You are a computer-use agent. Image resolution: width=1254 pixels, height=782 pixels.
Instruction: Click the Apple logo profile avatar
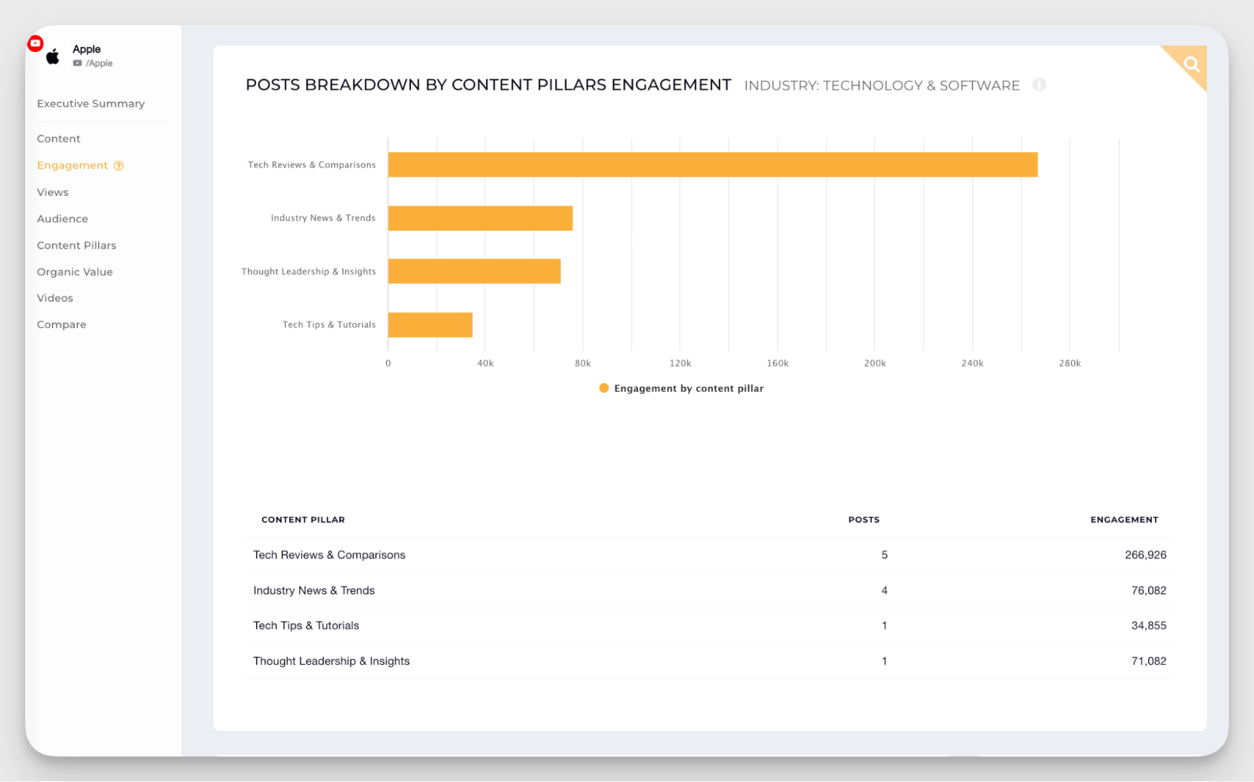point(53,56)
